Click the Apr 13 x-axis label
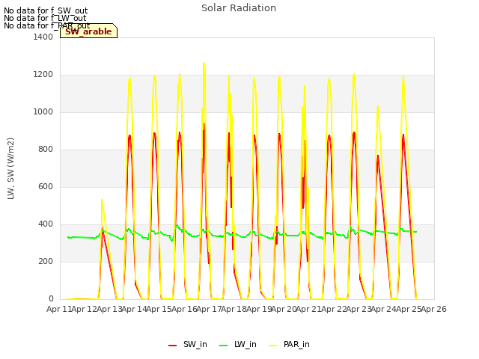The image size is (479, 359). pos(109,309)
